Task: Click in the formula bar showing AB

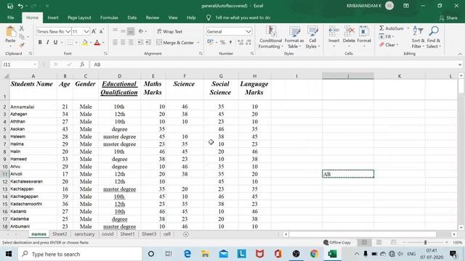Action: coord(274,65)
